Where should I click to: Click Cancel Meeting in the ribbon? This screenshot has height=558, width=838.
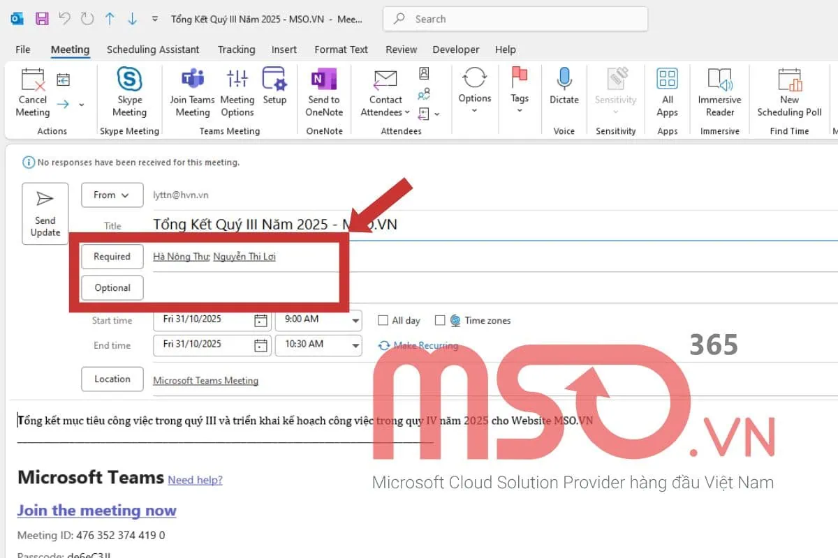[32, 91]
